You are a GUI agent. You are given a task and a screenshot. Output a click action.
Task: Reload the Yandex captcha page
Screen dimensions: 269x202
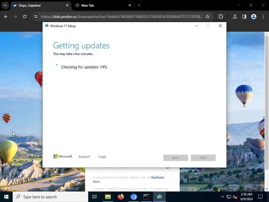click(25, 17)
